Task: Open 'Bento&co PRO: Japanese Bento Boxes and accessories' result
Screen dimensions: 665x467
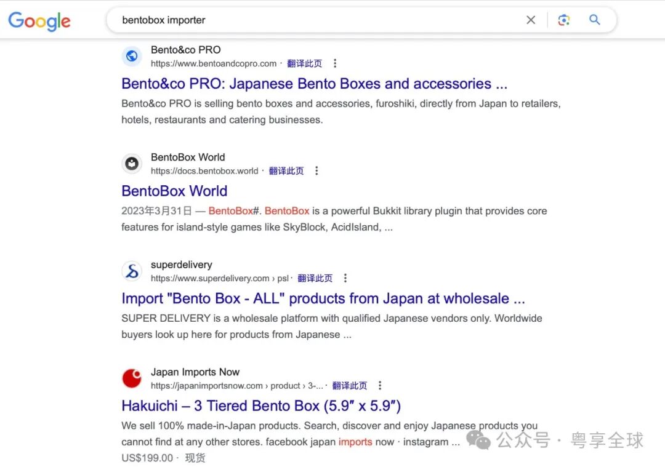Action: [314, 84]
